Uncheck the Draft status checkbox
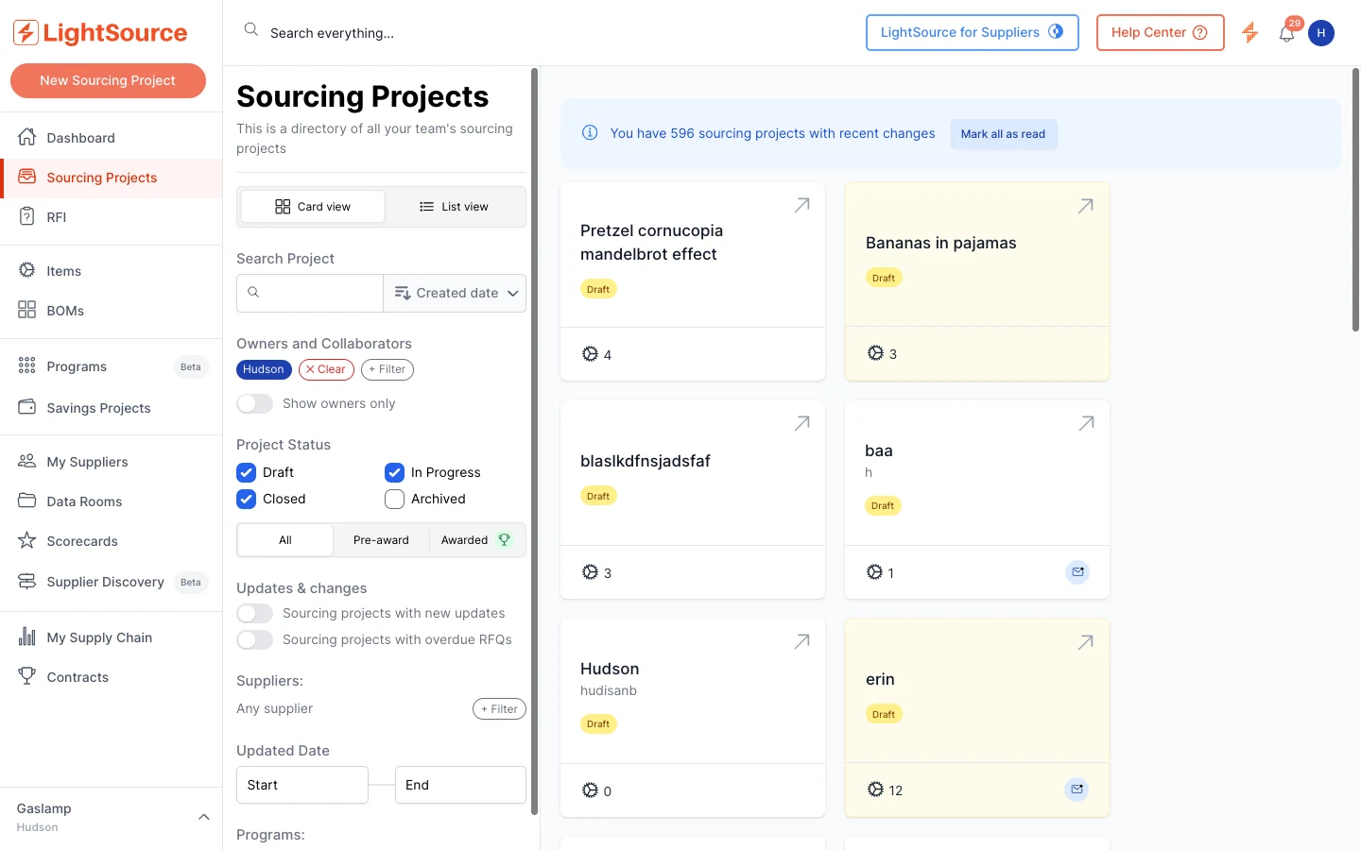 (x=246, y=472)
